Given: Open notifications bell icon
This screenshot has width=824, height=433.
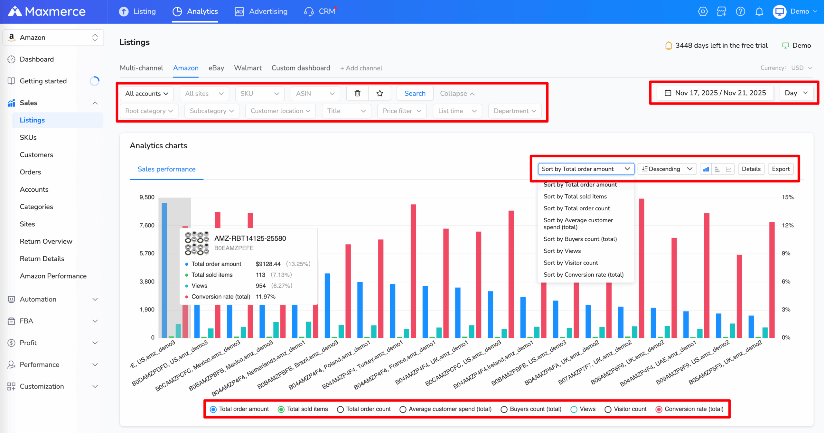Looking at the screenshot, I should (x=759, y=12).
